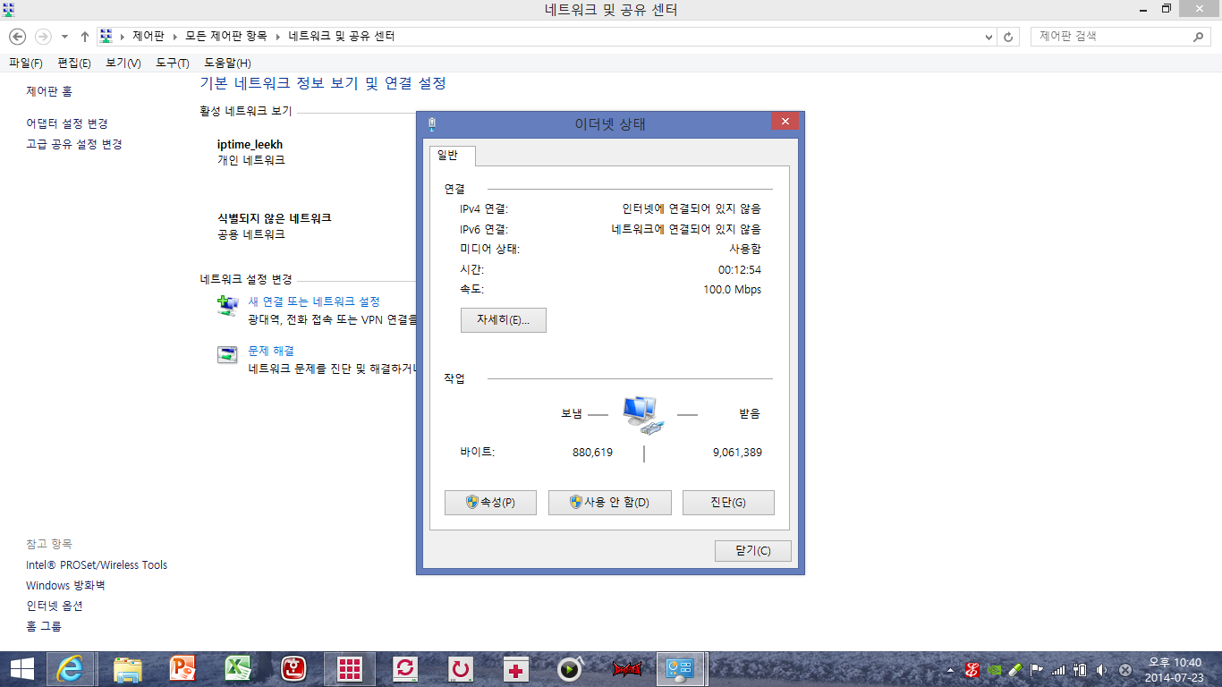
Task: Open the volume speaker tray icon
Action: tap(1101, 669)
